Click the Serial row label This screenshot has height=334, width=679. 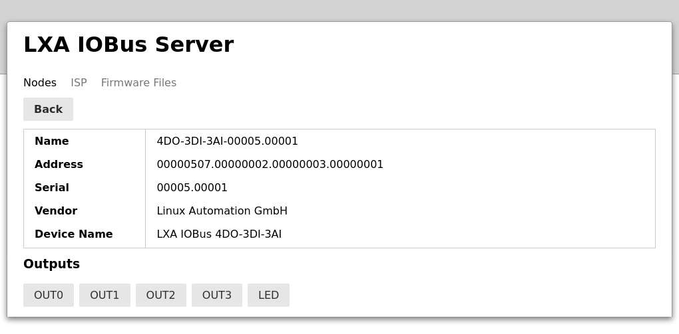click(52, 187)
